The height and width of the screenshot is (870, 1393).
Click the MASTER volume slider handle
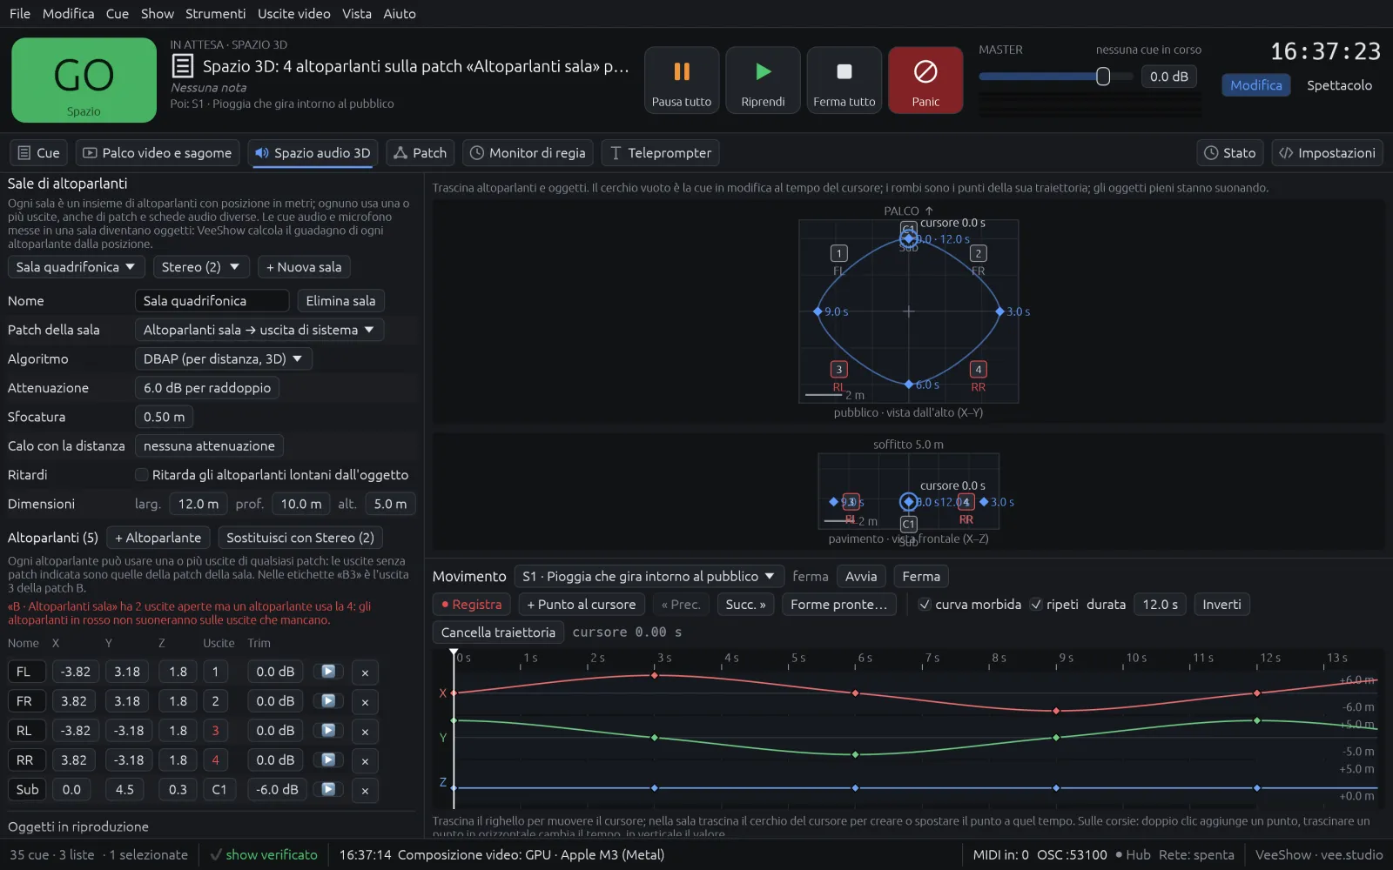1103,77
